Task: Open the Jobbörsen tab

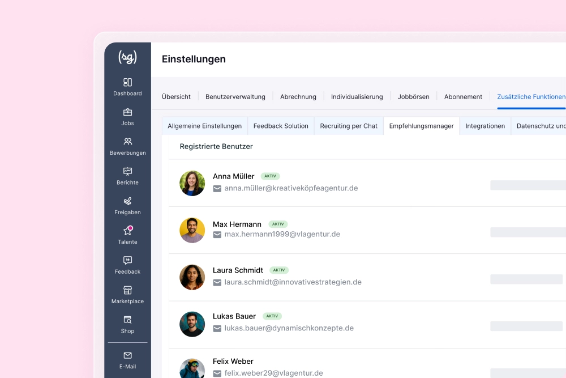Action: click(414, 96)
